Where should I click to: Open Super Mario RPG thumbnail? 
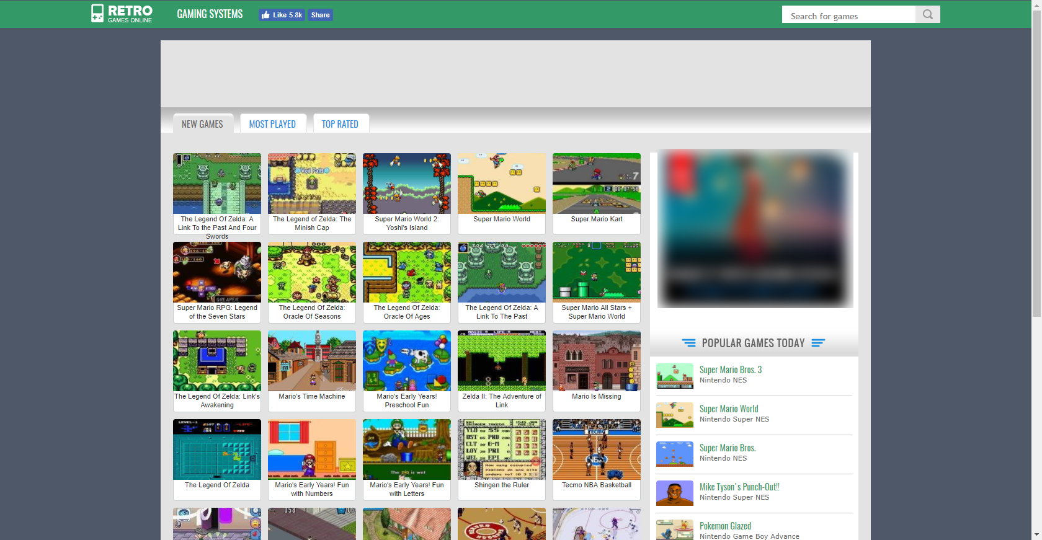click(x=217, y=272)
